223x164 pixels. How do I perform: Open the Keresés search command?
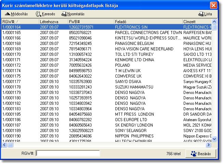coord(45,14)
